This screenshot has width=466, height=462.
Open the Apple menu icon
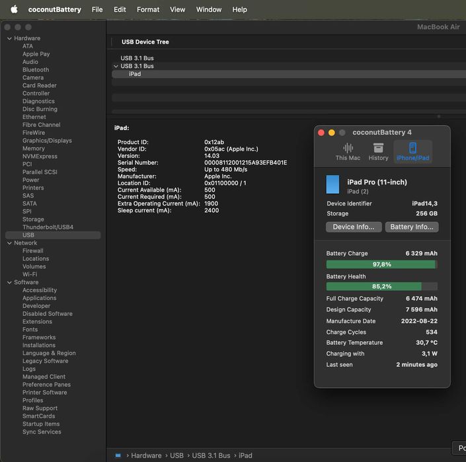tap(14, 9)
